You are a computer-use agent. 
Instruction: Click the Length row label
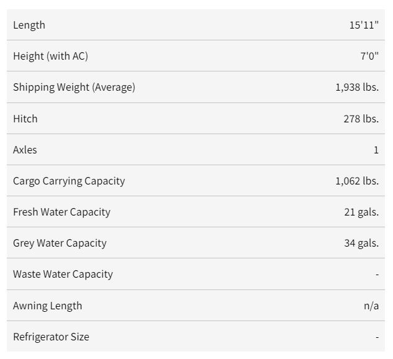[29, 25]
